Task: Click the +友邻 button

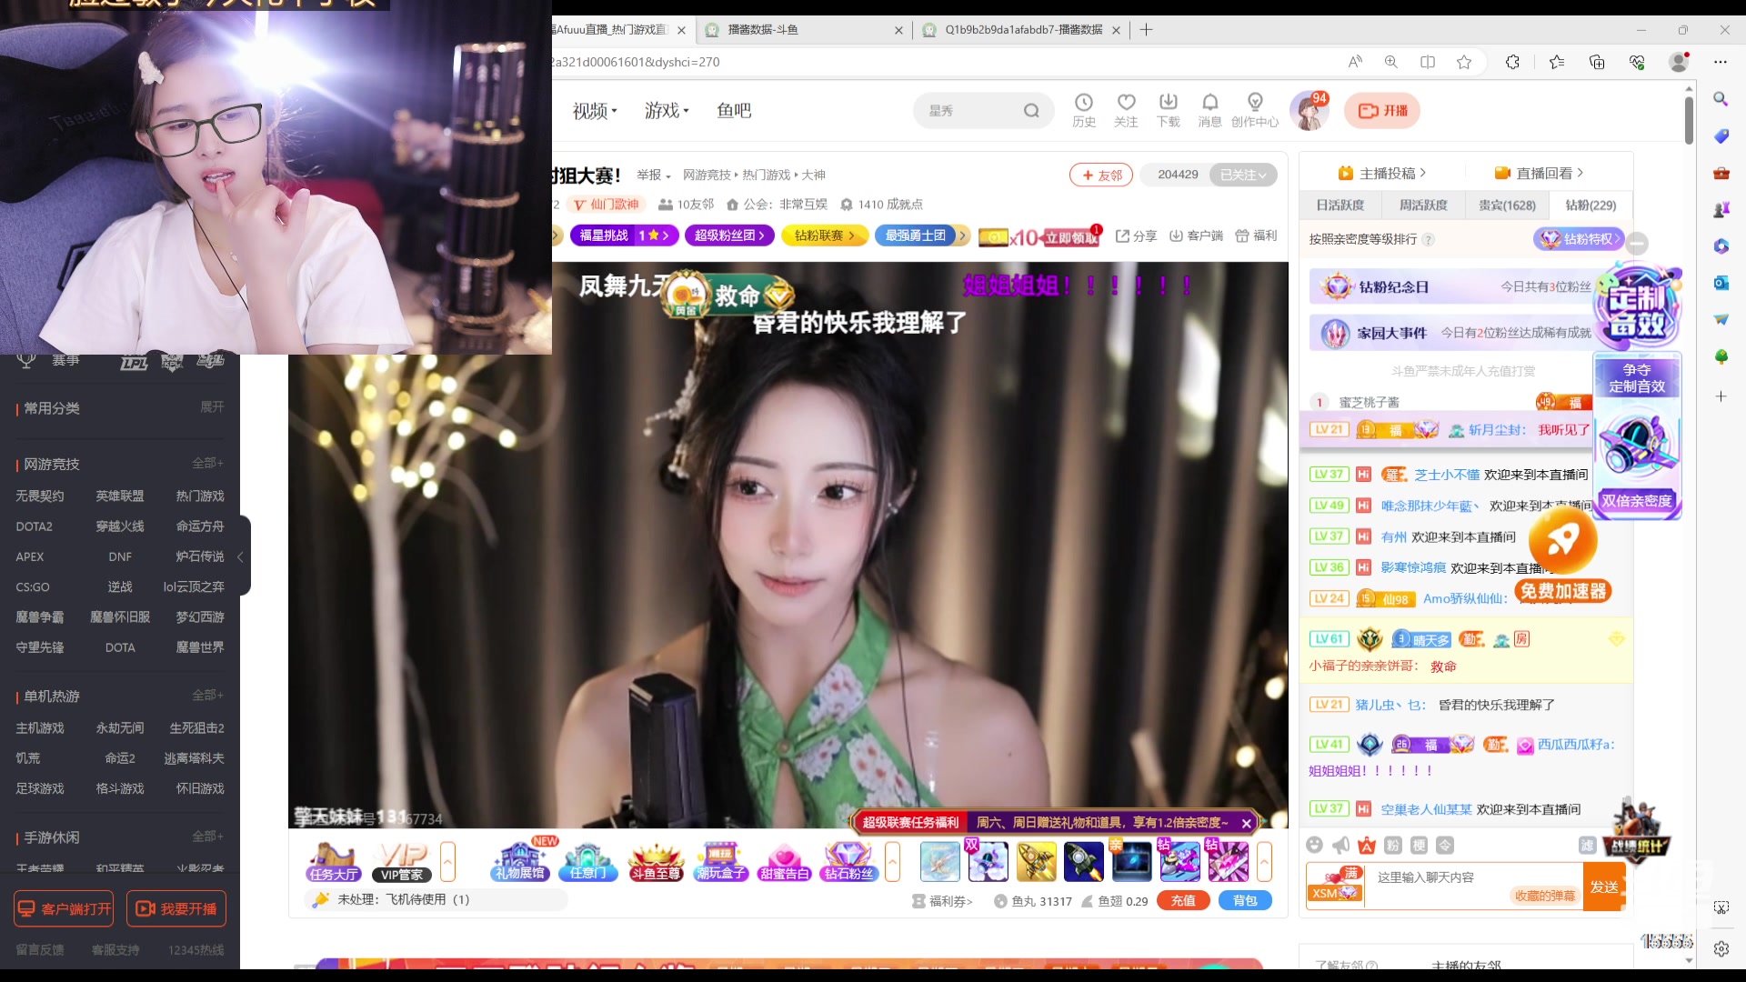Action: 1101,175
